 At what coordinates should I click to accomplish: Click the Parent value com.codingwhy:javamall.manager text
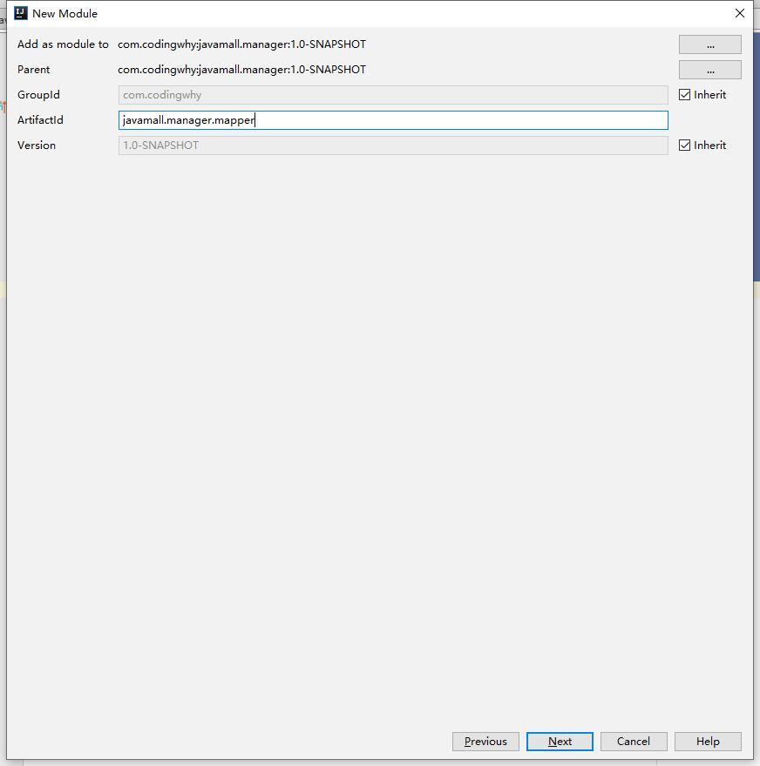[x=241, y=70]
